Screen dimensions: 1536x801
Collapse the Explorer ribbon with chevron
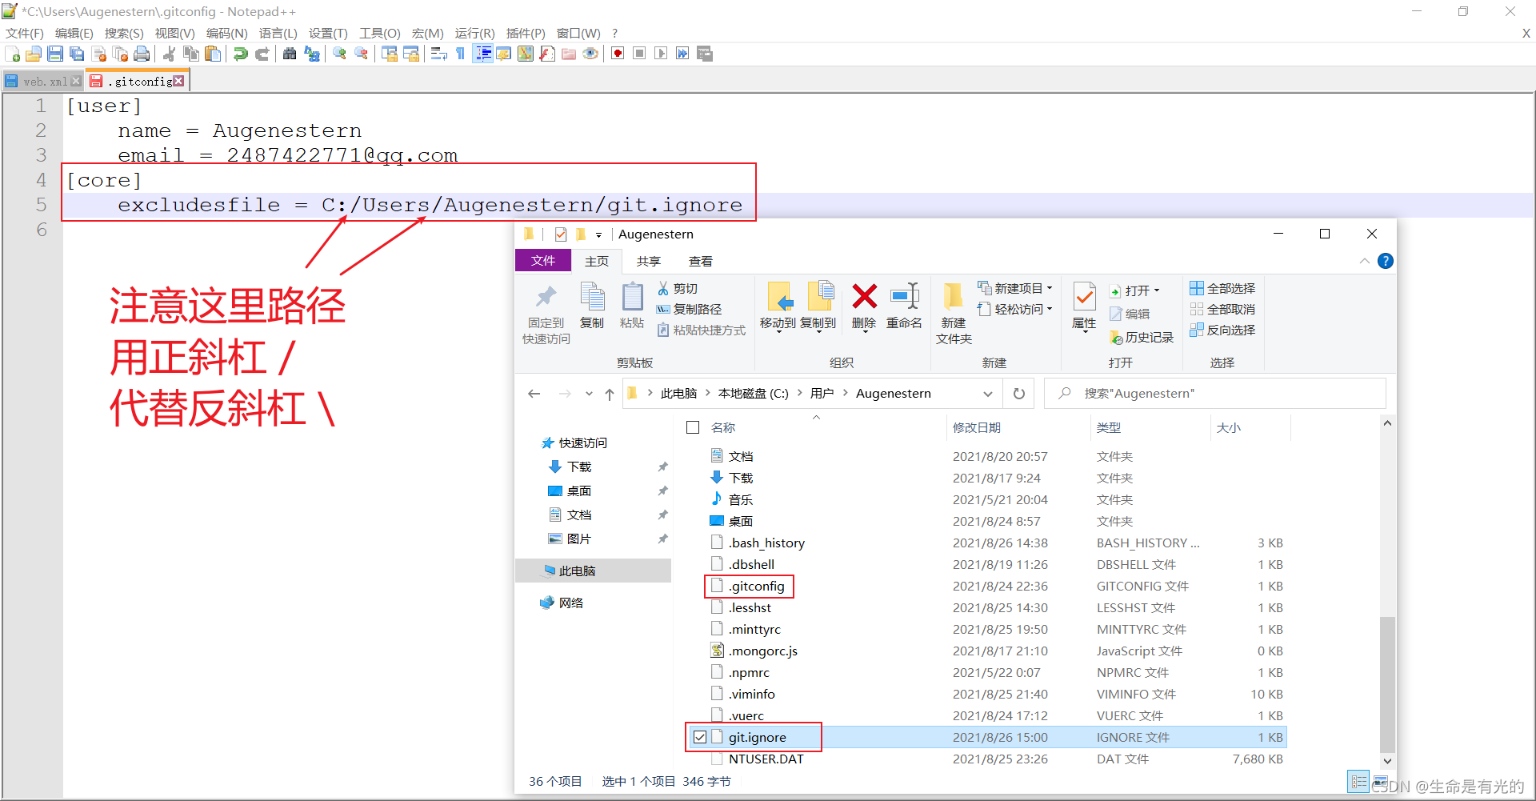(x=1364, y=261)
